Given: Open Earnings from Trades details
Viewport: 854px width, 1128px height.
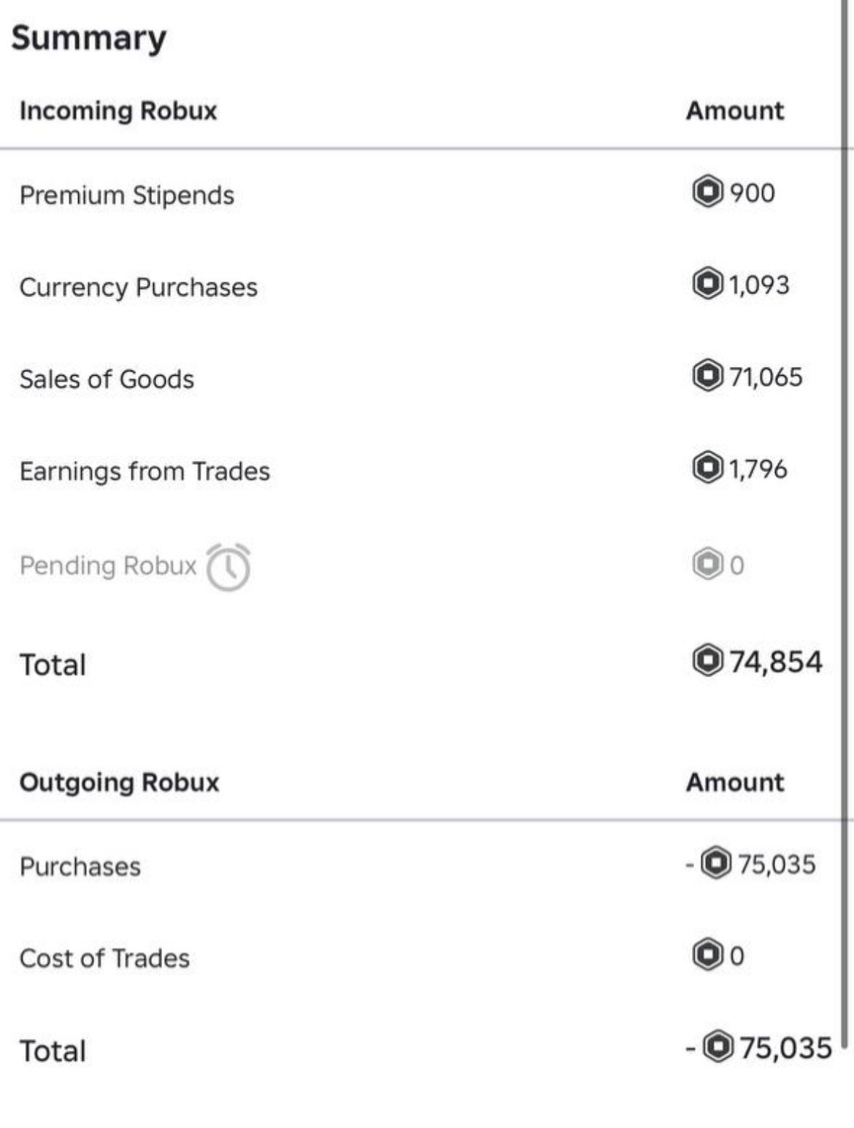Looking at the screenshot, I should click(421, 471).
